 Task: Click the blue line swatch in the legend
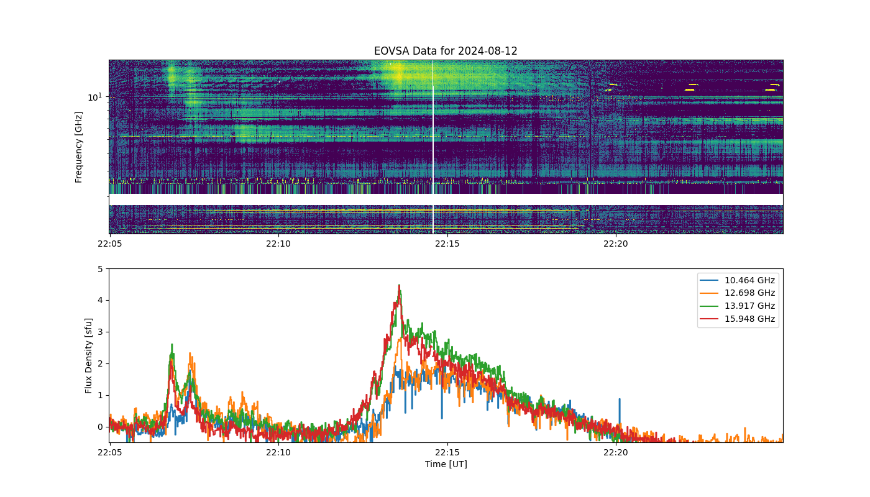[x=710, y=281]
